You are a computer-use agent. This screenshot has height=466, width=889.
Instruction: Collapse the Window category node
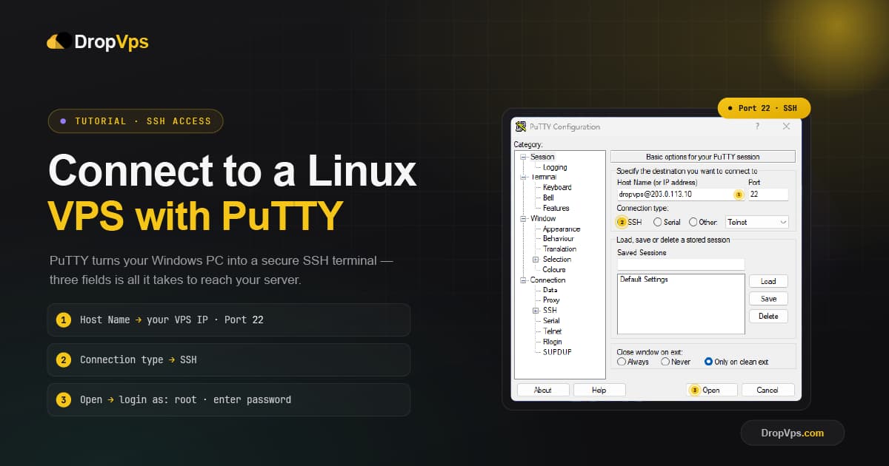pos(523,218)
